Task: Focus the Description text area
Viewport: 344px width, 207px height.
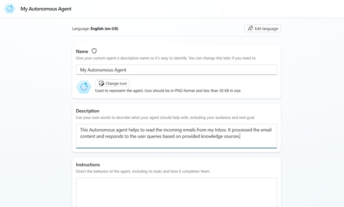Action: (x=176, y=136)
